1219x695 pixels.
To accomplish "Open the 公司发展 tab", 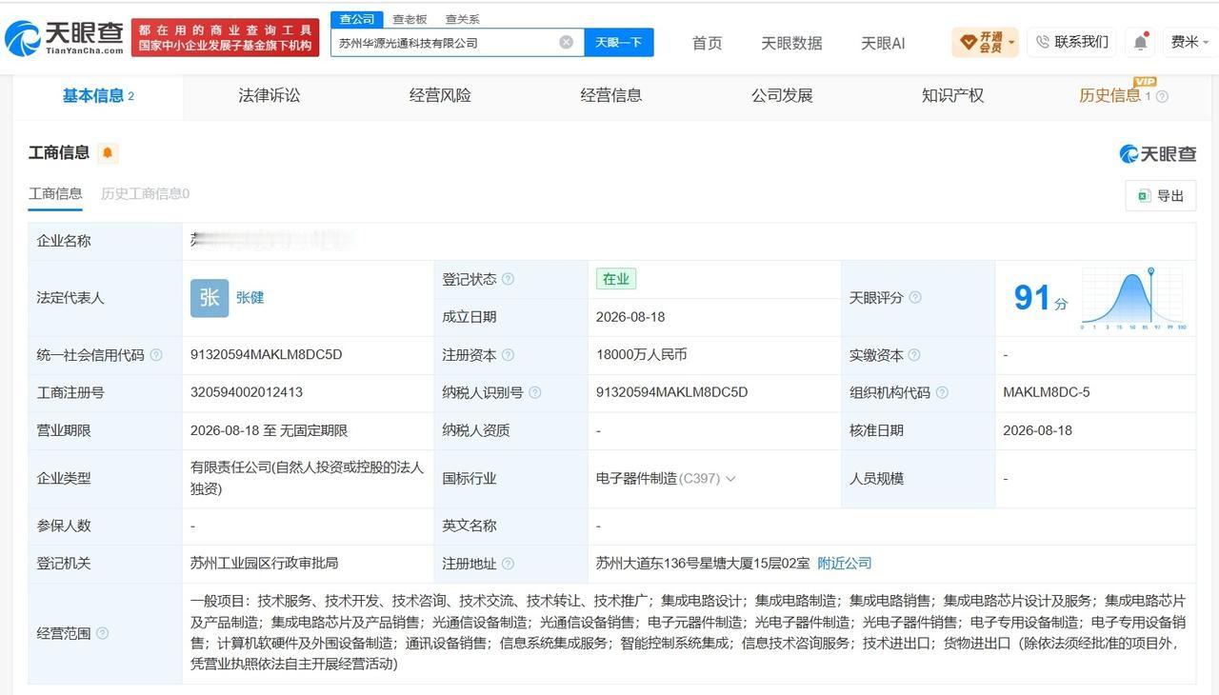I will (x=782, y=95).
